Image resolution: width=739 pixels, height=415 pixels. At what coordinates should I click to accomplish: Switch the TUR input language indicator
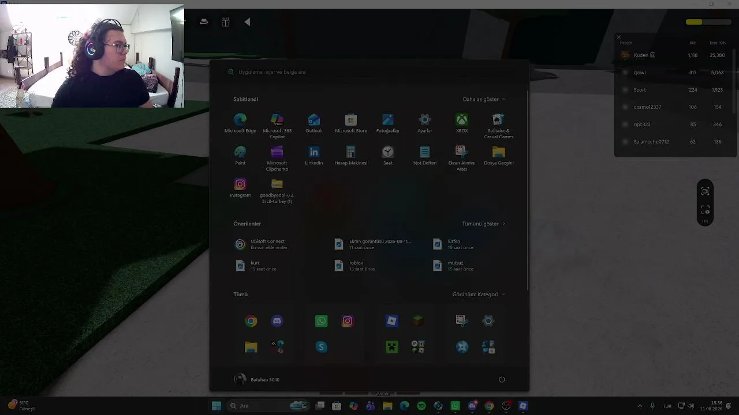(x=667, y=406)
